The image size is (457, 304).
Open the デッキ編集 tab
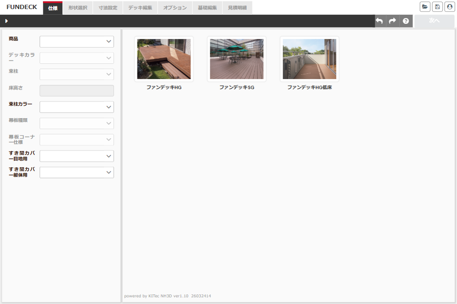point(140,8)
